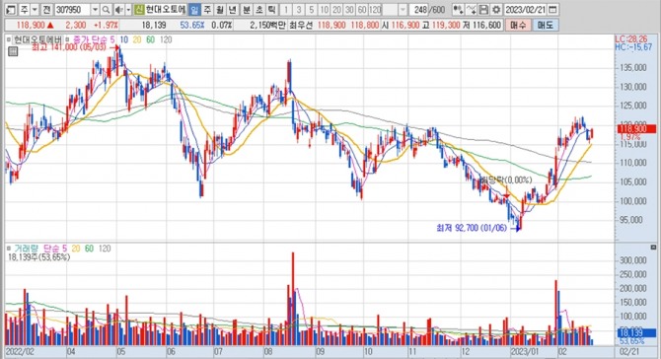Open chart settings gear icon
Viewport: 661px width, 359px height.
point(496,9)
